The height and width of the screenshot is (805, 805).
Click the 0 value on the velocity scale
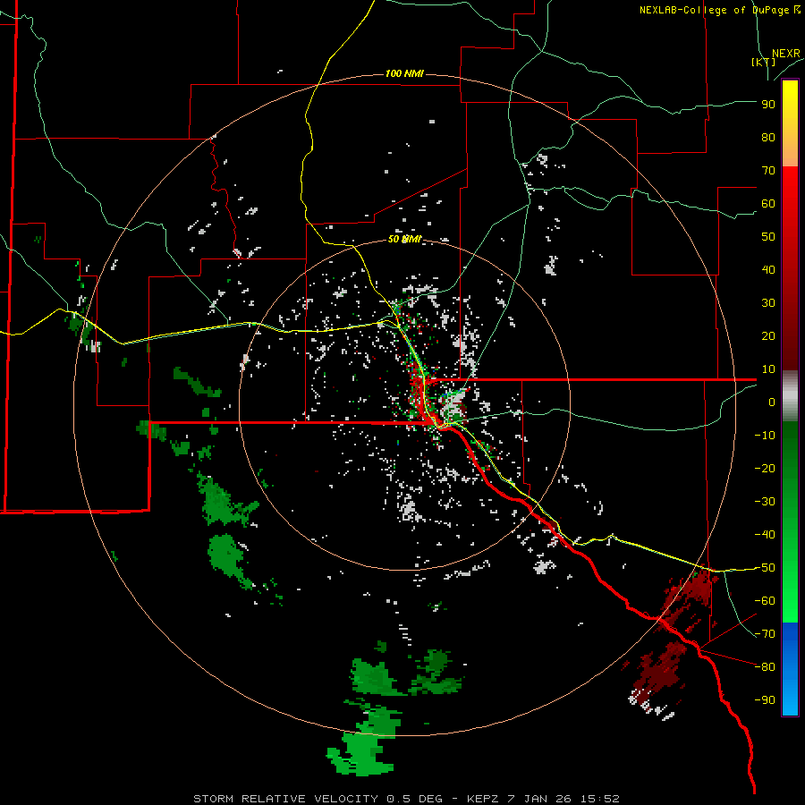point(772,402)
